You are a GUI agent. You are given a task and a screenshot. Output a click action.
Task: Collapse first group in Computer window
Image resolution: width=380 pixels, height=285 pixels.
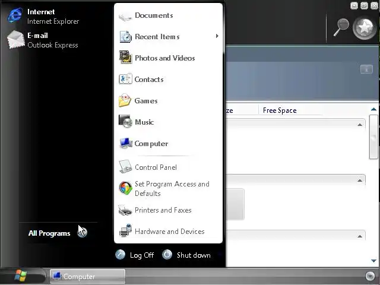point(360,125)
